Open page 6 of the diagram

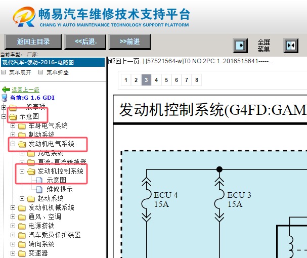[177, 80]
